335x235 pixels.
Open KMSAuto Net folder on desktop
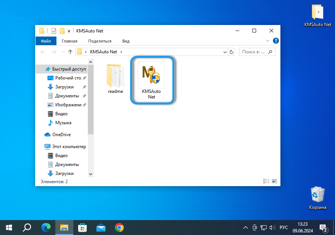pos(318,16)
